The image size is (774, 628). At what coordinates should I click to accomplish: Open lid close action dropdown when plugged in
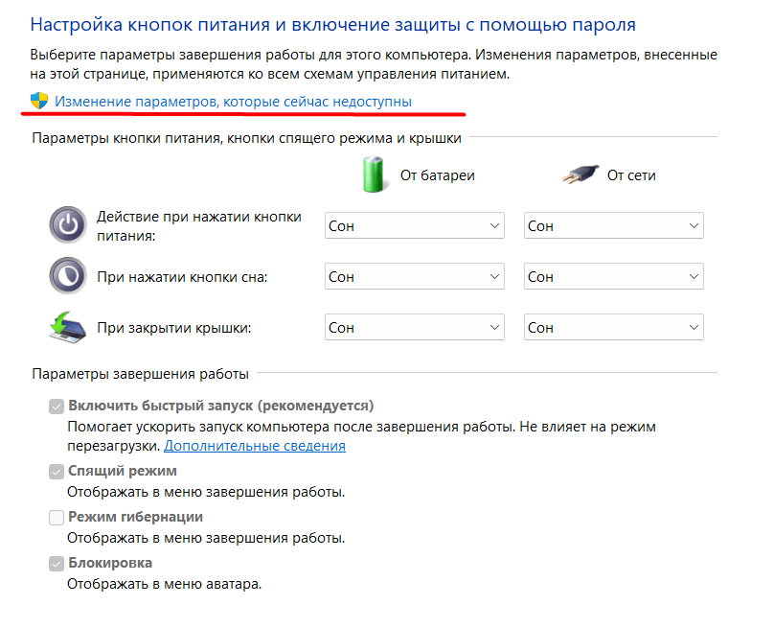coord(613,328)
